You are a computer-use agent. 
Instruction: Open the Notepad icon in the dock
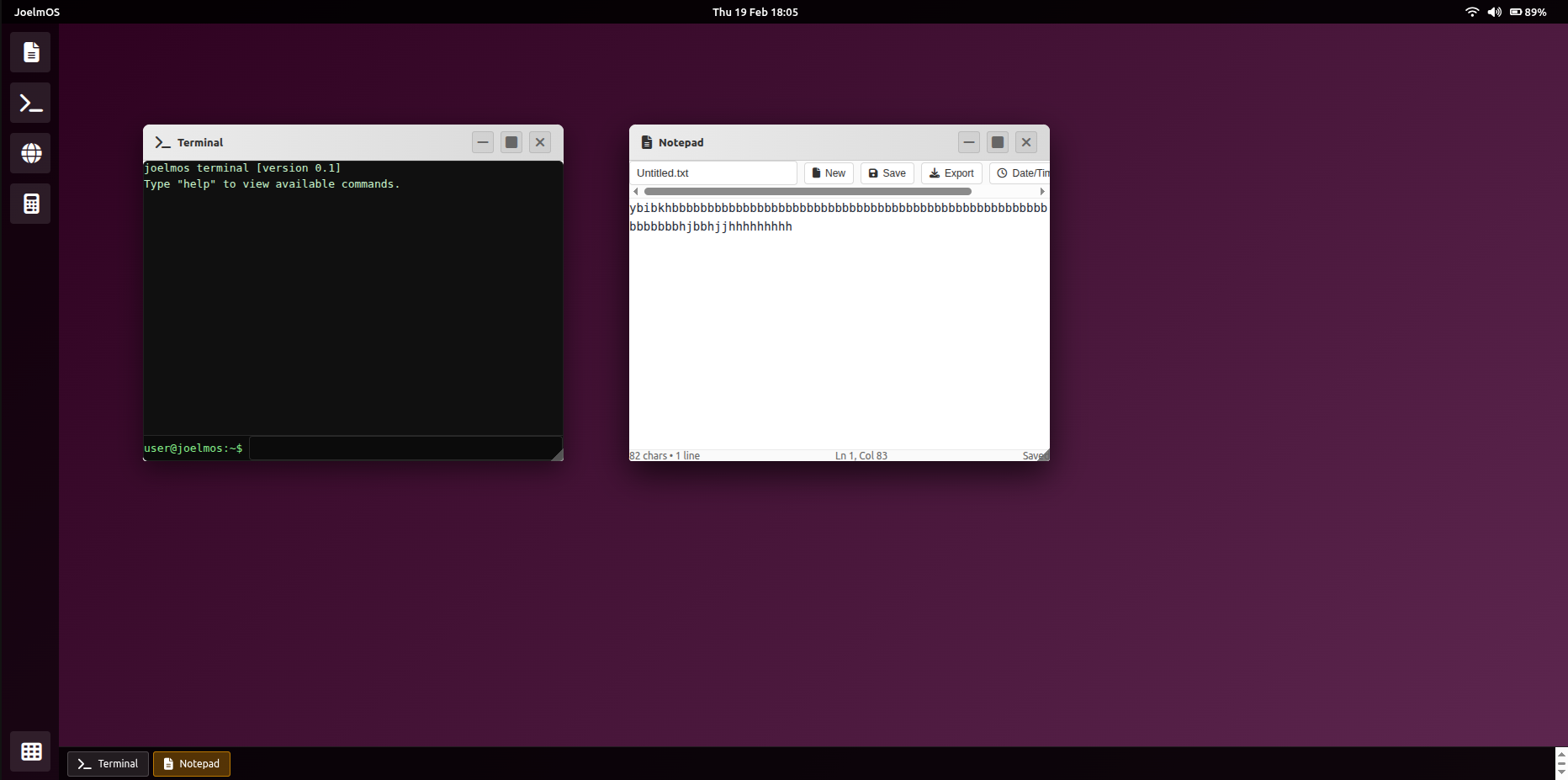30,53
